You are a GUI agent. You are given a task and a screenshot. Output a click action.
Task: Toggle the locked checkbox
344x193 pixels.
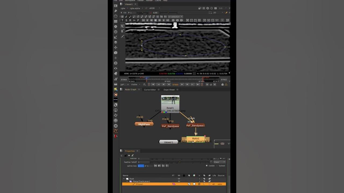click(x=217, y=166)
